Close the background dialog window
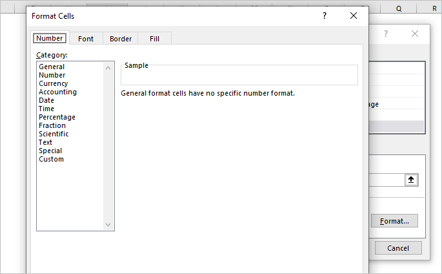This screenshot has height=274, width=442. pyautogui.click(x=415, y=34)
